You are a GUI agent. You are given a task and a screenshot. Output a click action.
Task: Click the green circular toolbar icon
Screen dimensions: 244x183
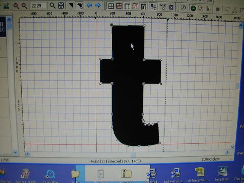tap(193, 8)
